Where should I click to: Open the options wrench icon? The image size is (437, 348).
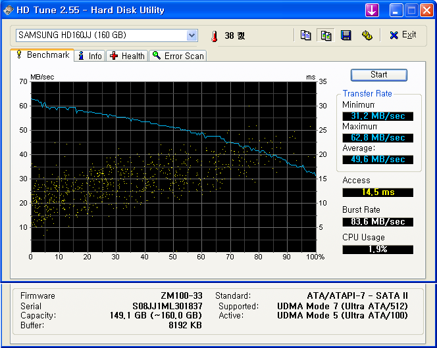coord(367,35)
